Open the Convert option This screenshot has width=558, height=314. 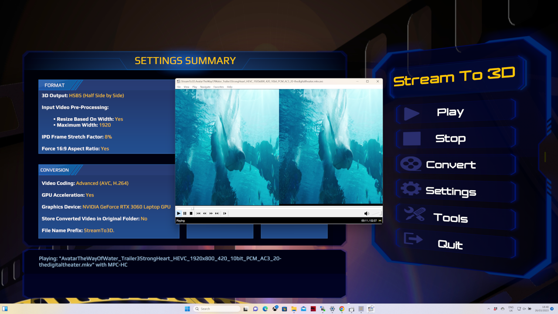click(451, 165)
